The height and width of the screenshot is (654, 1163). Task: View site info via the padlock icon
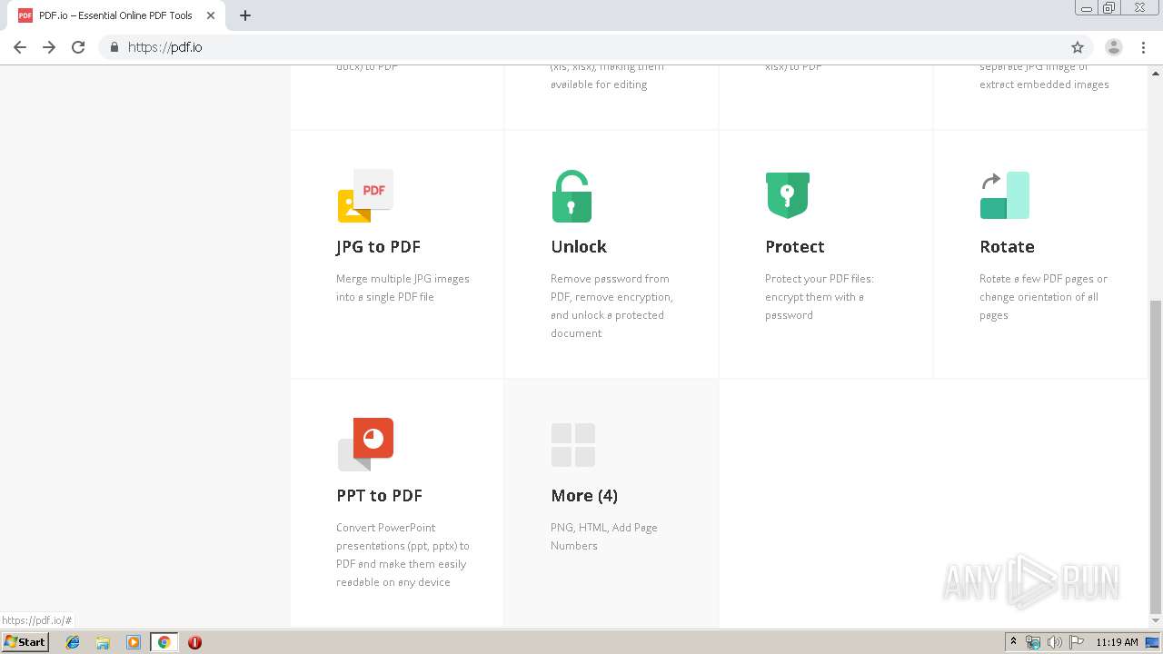pos(114,47)
